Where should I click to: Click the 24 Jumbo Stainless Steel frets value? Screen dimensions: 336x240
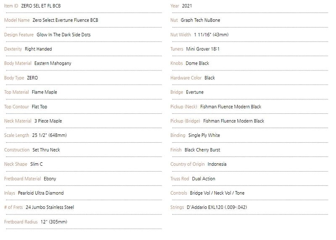(50, 207)
